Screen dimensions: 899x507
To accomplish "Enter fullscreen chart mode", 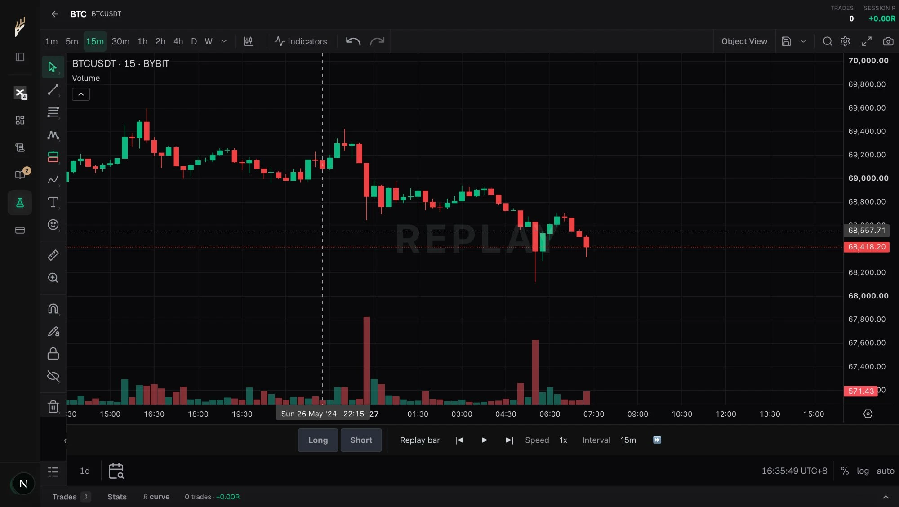I will pyautogui.click(x=867, y=41).
